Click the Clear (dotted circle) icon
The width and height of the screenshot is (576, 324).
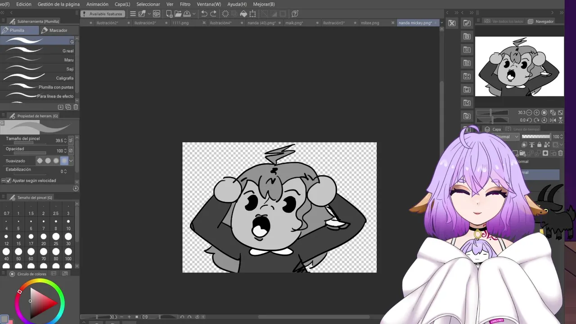pyautogui.click(x=225, y=14)
